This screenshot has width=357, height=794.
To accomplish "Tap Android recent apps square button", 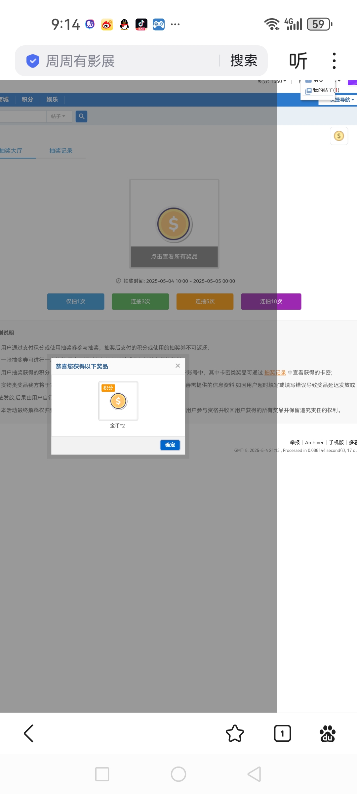I will pos(102,774).
